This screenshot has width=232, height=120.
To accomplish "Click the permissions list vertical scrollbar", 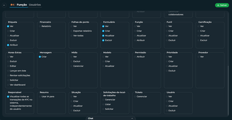I will tap(228, 90).
